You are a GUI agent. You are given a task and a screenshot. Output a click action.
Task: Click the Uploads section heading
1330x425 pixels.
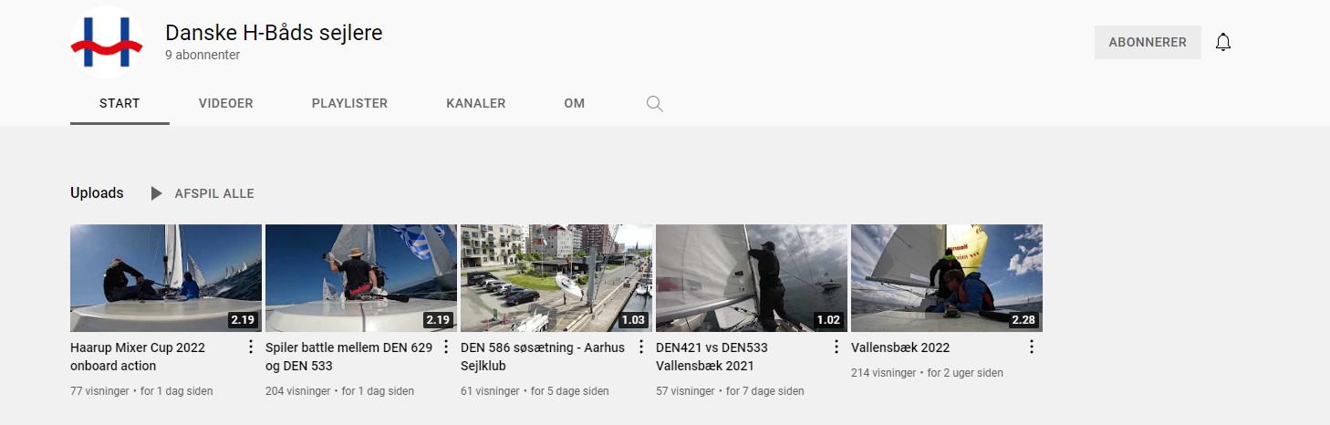coord(97,193)
